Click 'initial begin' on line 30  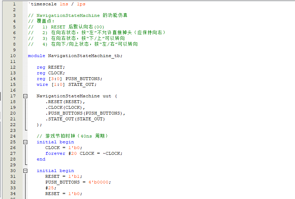click(x=55, y=171)
